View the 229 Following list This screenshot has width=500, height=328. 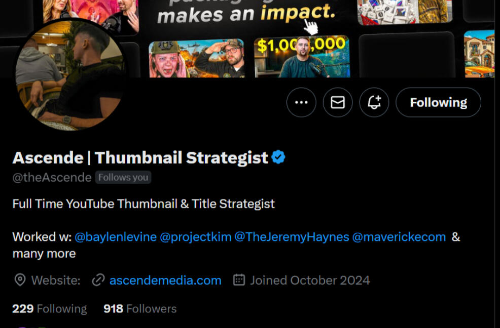(x=49, y=309)
